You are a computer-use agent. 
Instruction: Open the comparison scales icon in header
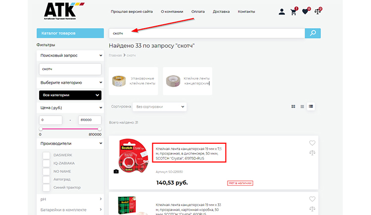point(318,11)
